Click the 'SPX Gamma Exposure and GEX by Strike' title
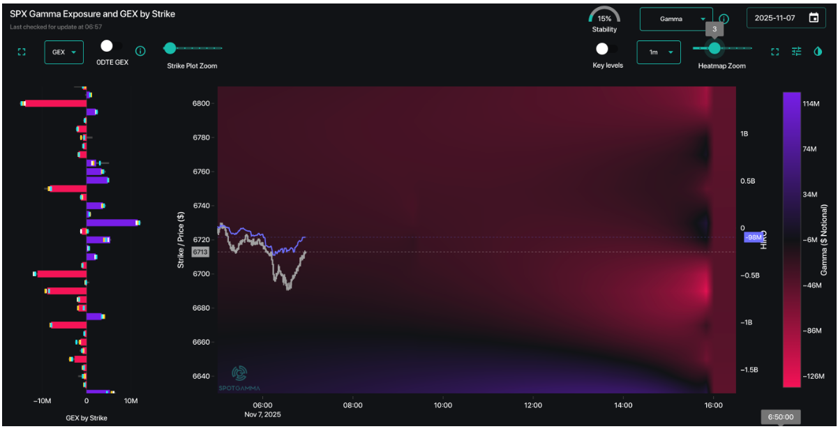Image resolution: width=838 pixels, height=429 pixels. (x=92, y=13)
